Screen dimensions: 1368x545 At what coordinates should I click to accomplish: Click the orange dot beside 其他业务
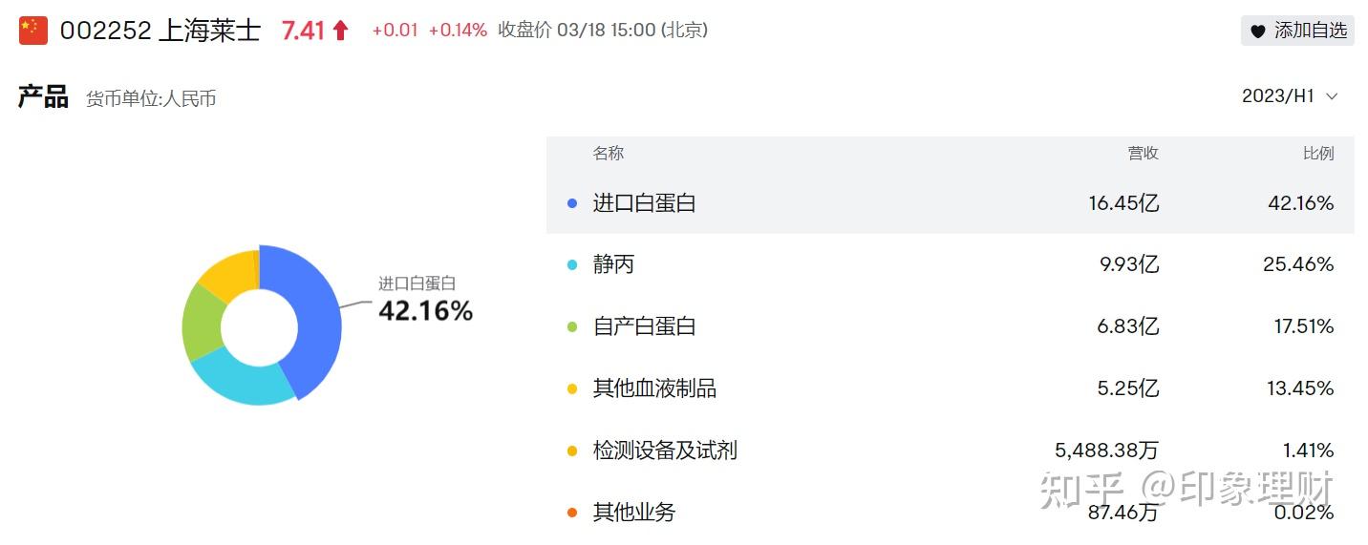tap(572, 513)
